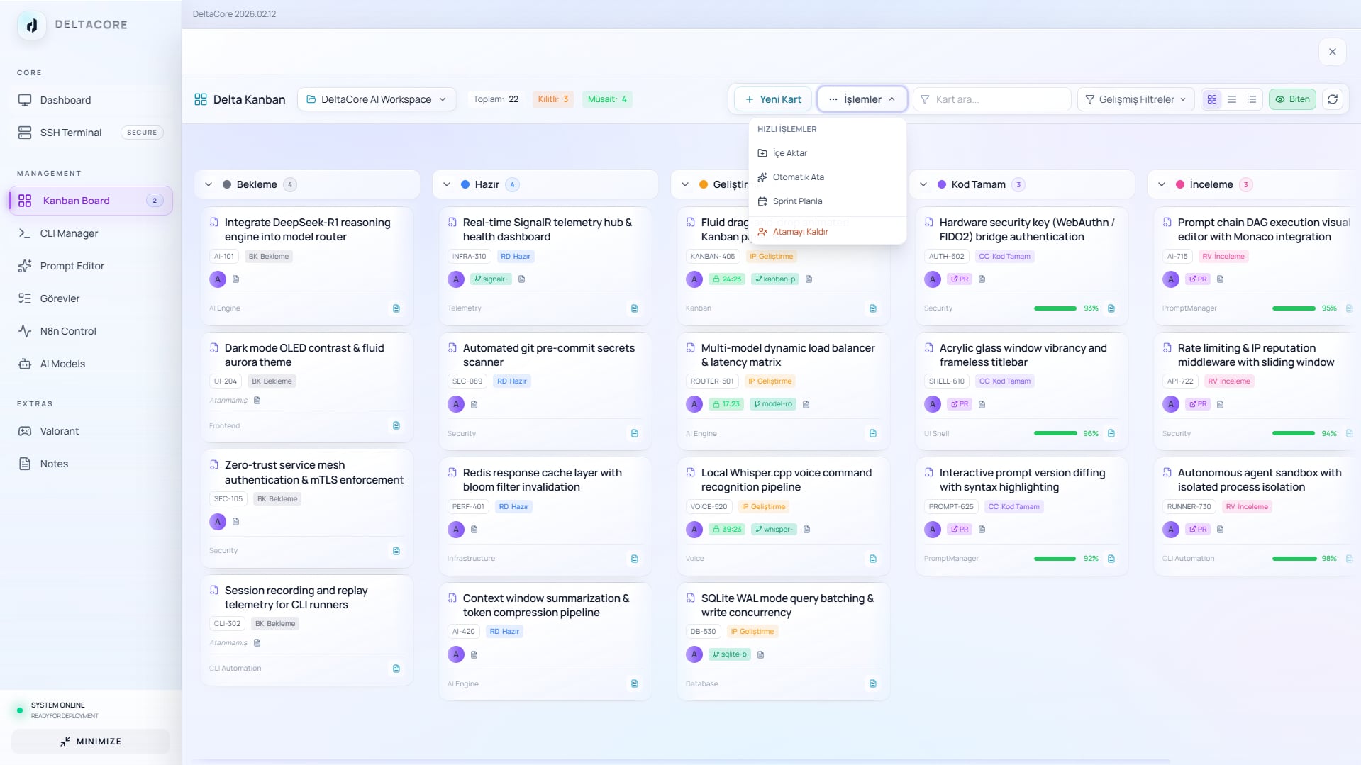Open Hardware security key card title

(x=1027, y=230)
